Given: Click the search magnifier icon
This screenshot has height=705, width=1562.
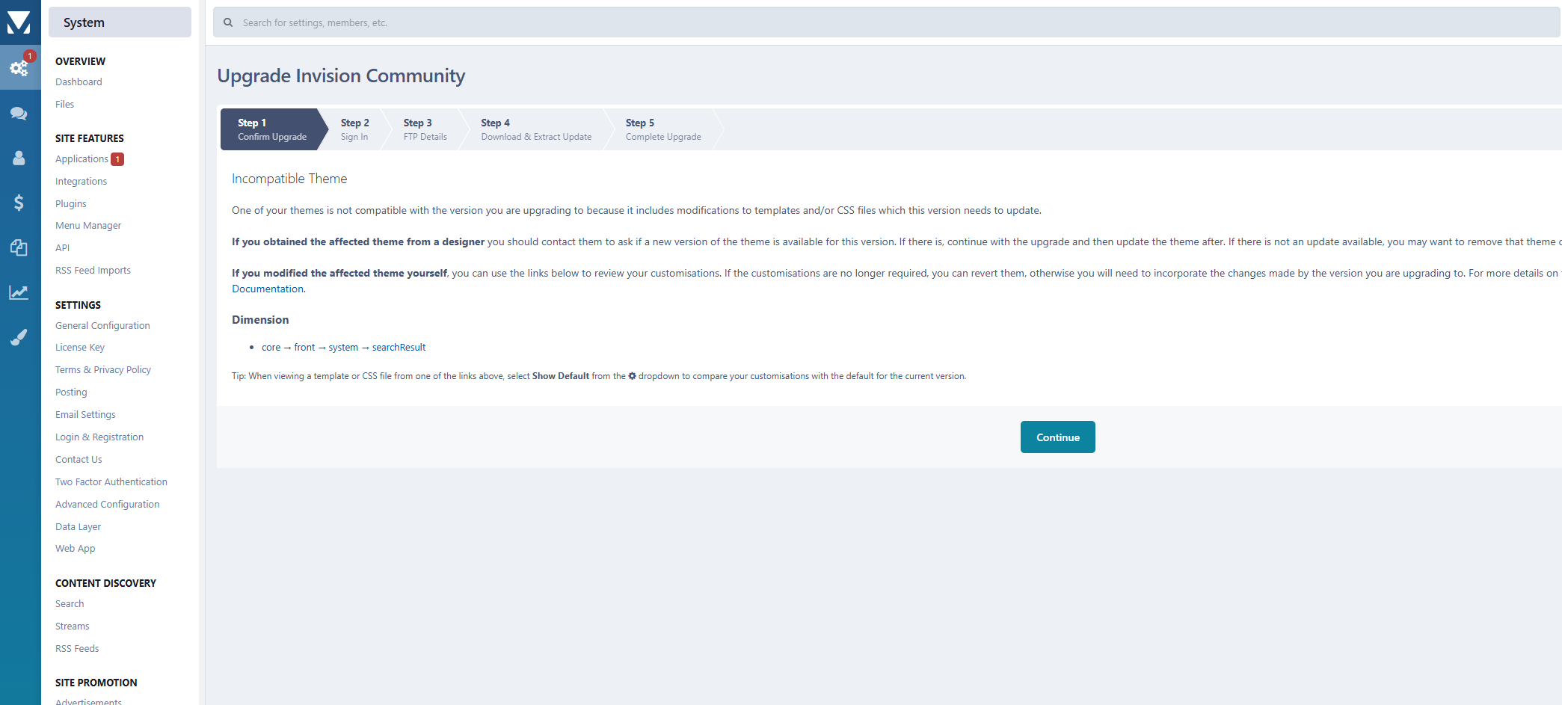Looking at the screenshot, I should tap(228, 22).
